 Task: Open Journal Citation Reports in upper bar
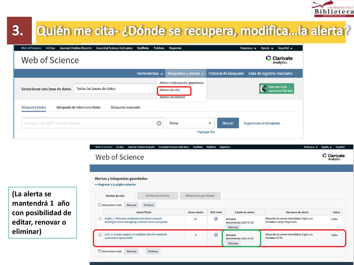pos(76,48)
